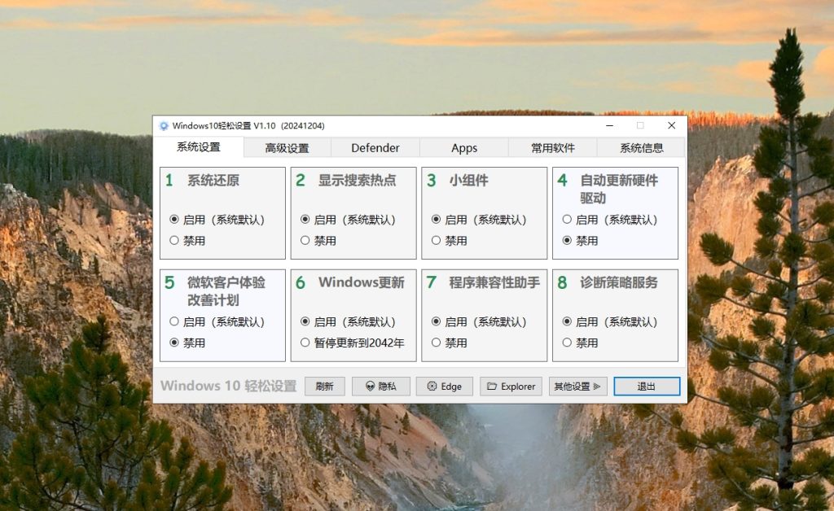Switch to the 系统信息 tab
This screenshot has height=511, width=834.
click(x=641, y=148)
